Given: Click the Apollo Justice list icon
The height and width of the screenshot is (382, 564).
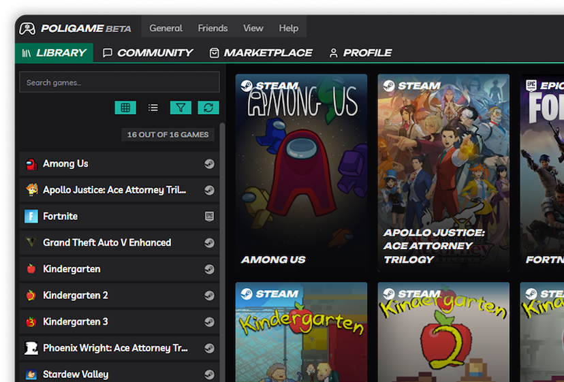Looking at the screenshot, I should pos(31,190).
